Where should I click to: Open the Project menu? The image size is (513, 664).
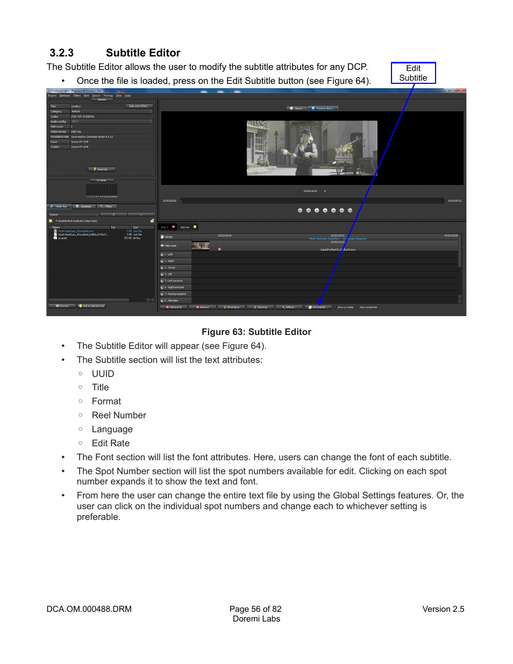click(x=52, y=96)
